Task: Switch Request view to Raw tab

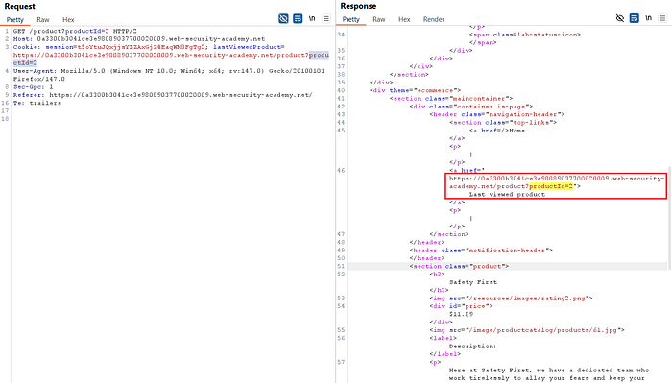Action: click(x=43, y=20)
